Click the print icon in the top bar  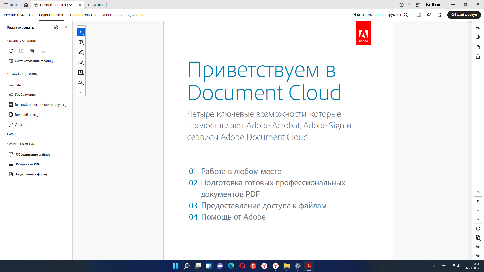439,15
